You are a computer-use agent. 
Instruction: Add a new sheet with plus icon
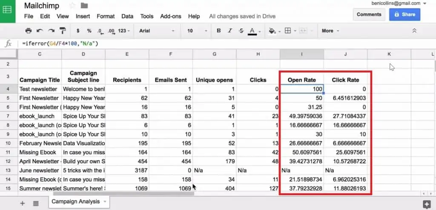(23, 203)
